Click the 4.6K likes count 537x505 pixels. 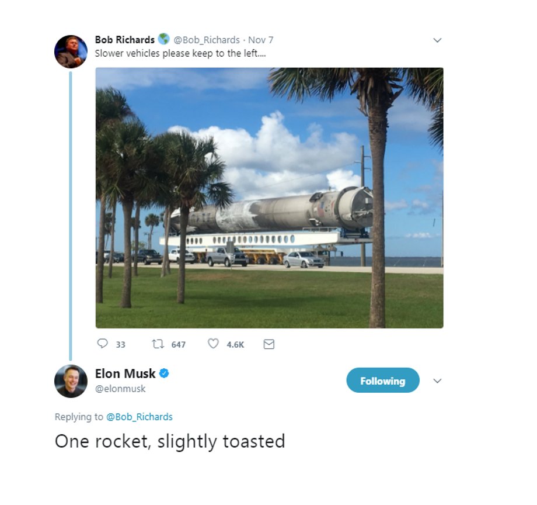coord(236,344)
